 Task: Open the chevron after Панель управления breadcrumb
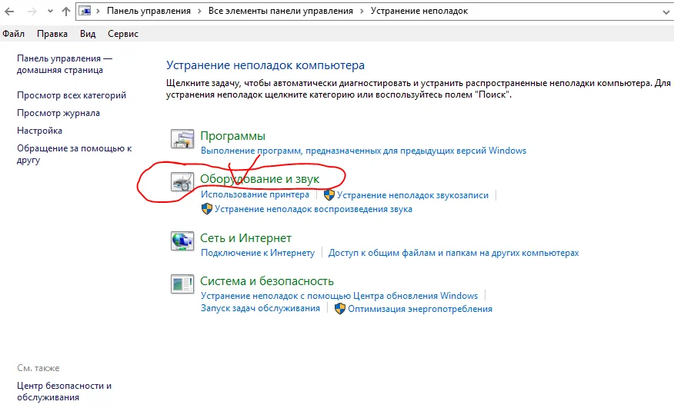pos(199,12)
